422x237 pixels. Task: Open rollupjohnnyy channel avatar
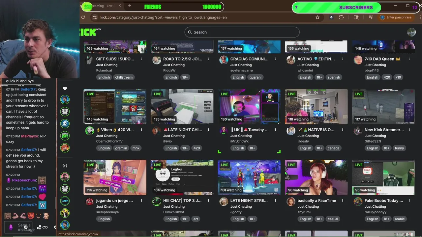358,201
